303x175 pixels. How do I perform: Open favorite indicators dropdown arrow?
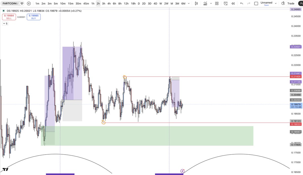211,4
